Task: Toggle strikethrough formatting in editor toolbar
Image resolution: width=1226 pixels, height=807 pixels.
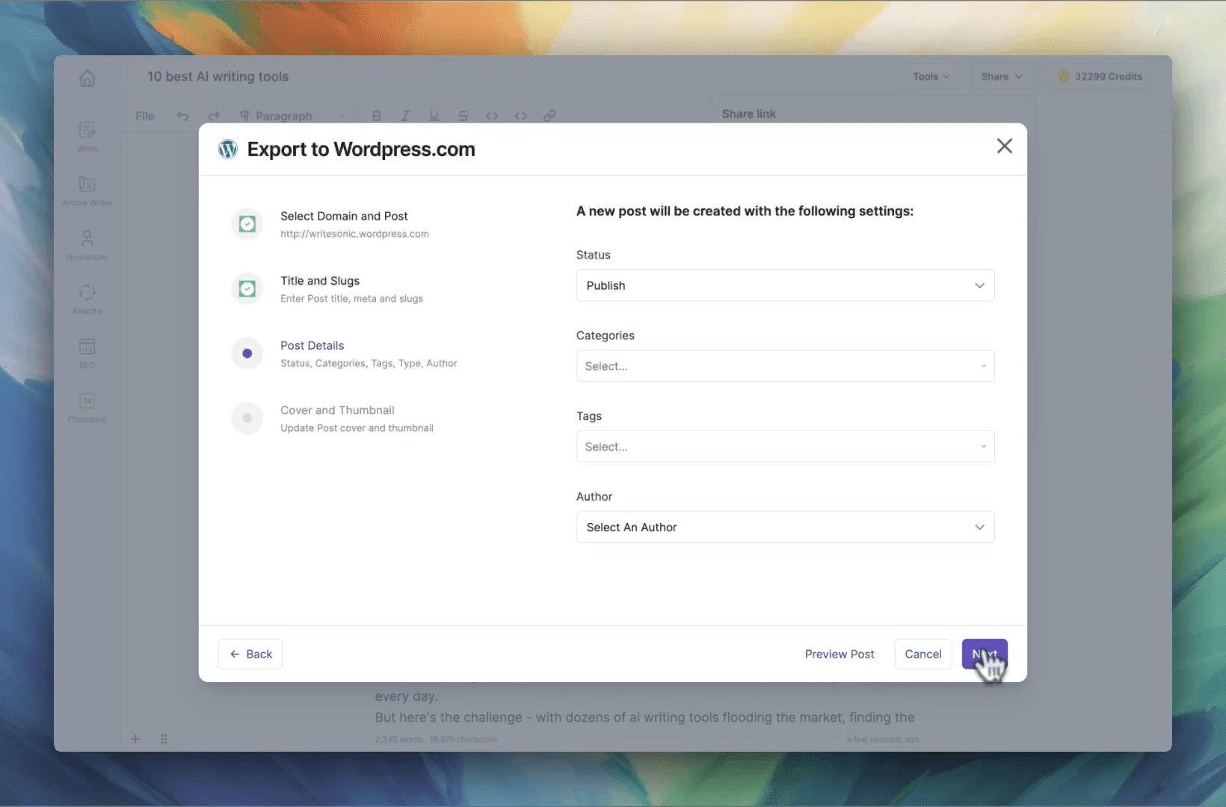Action: click(x=463, y=116)
